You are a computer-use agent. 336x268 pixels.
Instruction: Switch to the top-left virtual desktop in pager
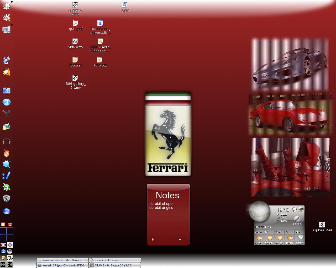[3, 231]
